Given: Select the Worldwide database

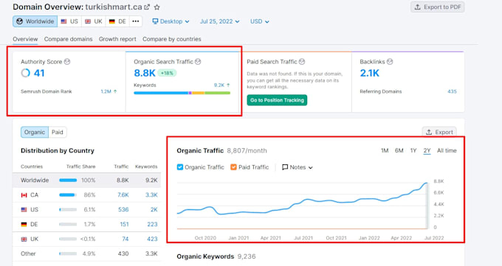Looking at the screenshot, I should click(x=35, y=21).
